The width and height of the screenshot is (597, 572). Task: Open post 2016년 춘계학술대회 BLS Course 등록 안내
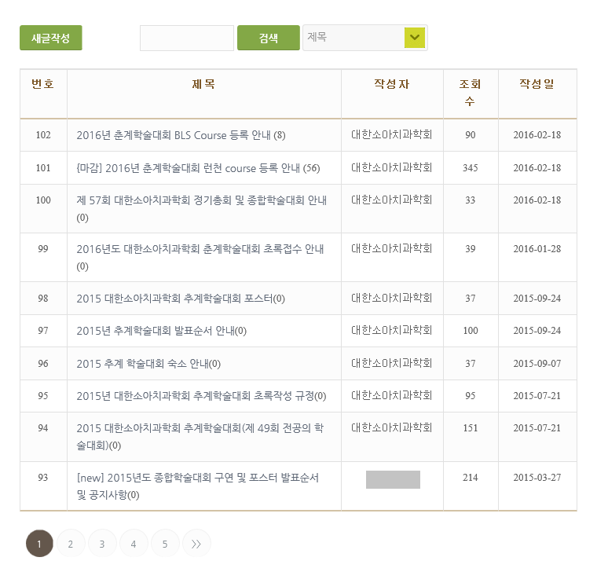coord(181,135)
